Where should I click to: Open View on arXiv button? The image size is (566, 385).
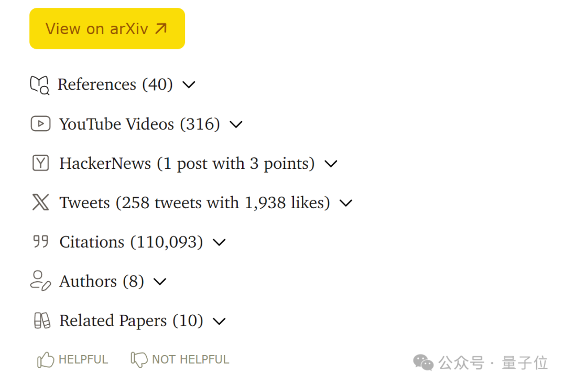tap(107, 28)
